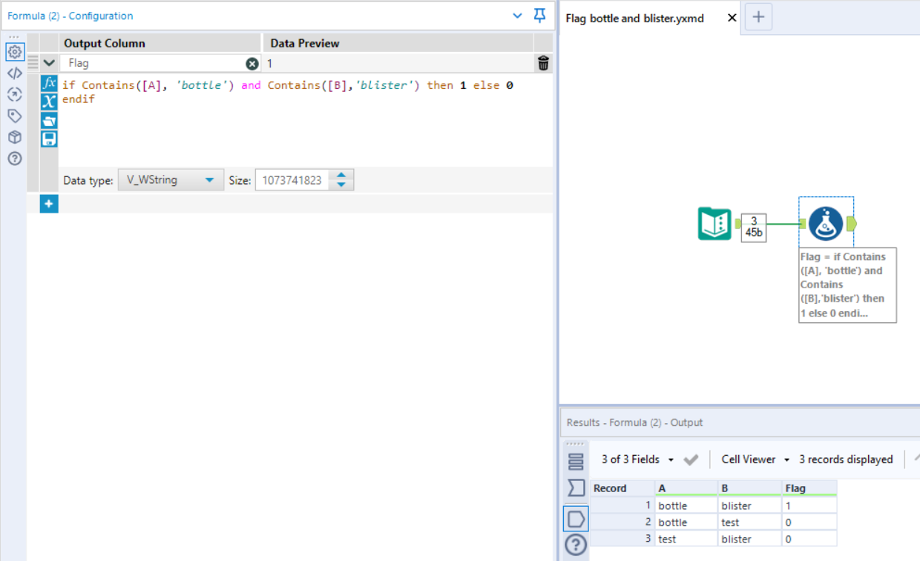This screenshot has height=561, width=920.
Task: Select the annotation icon in the configuration sidebar
Action: [15, 116]
